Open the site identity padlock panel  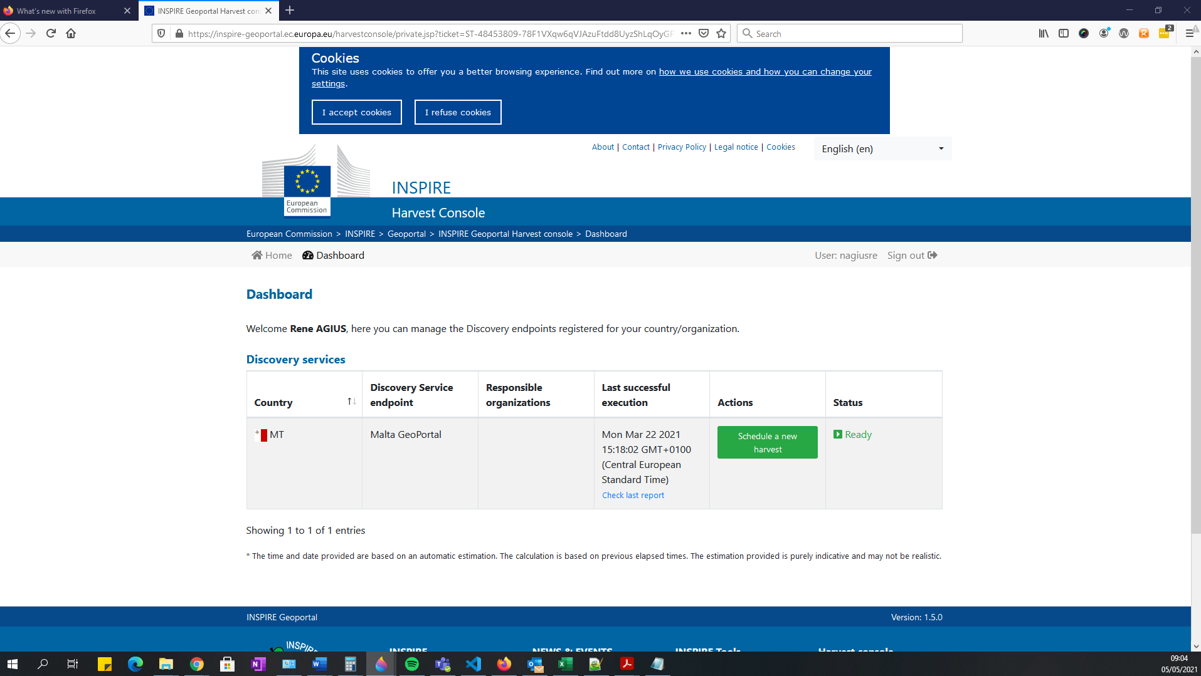pos(179,33)
